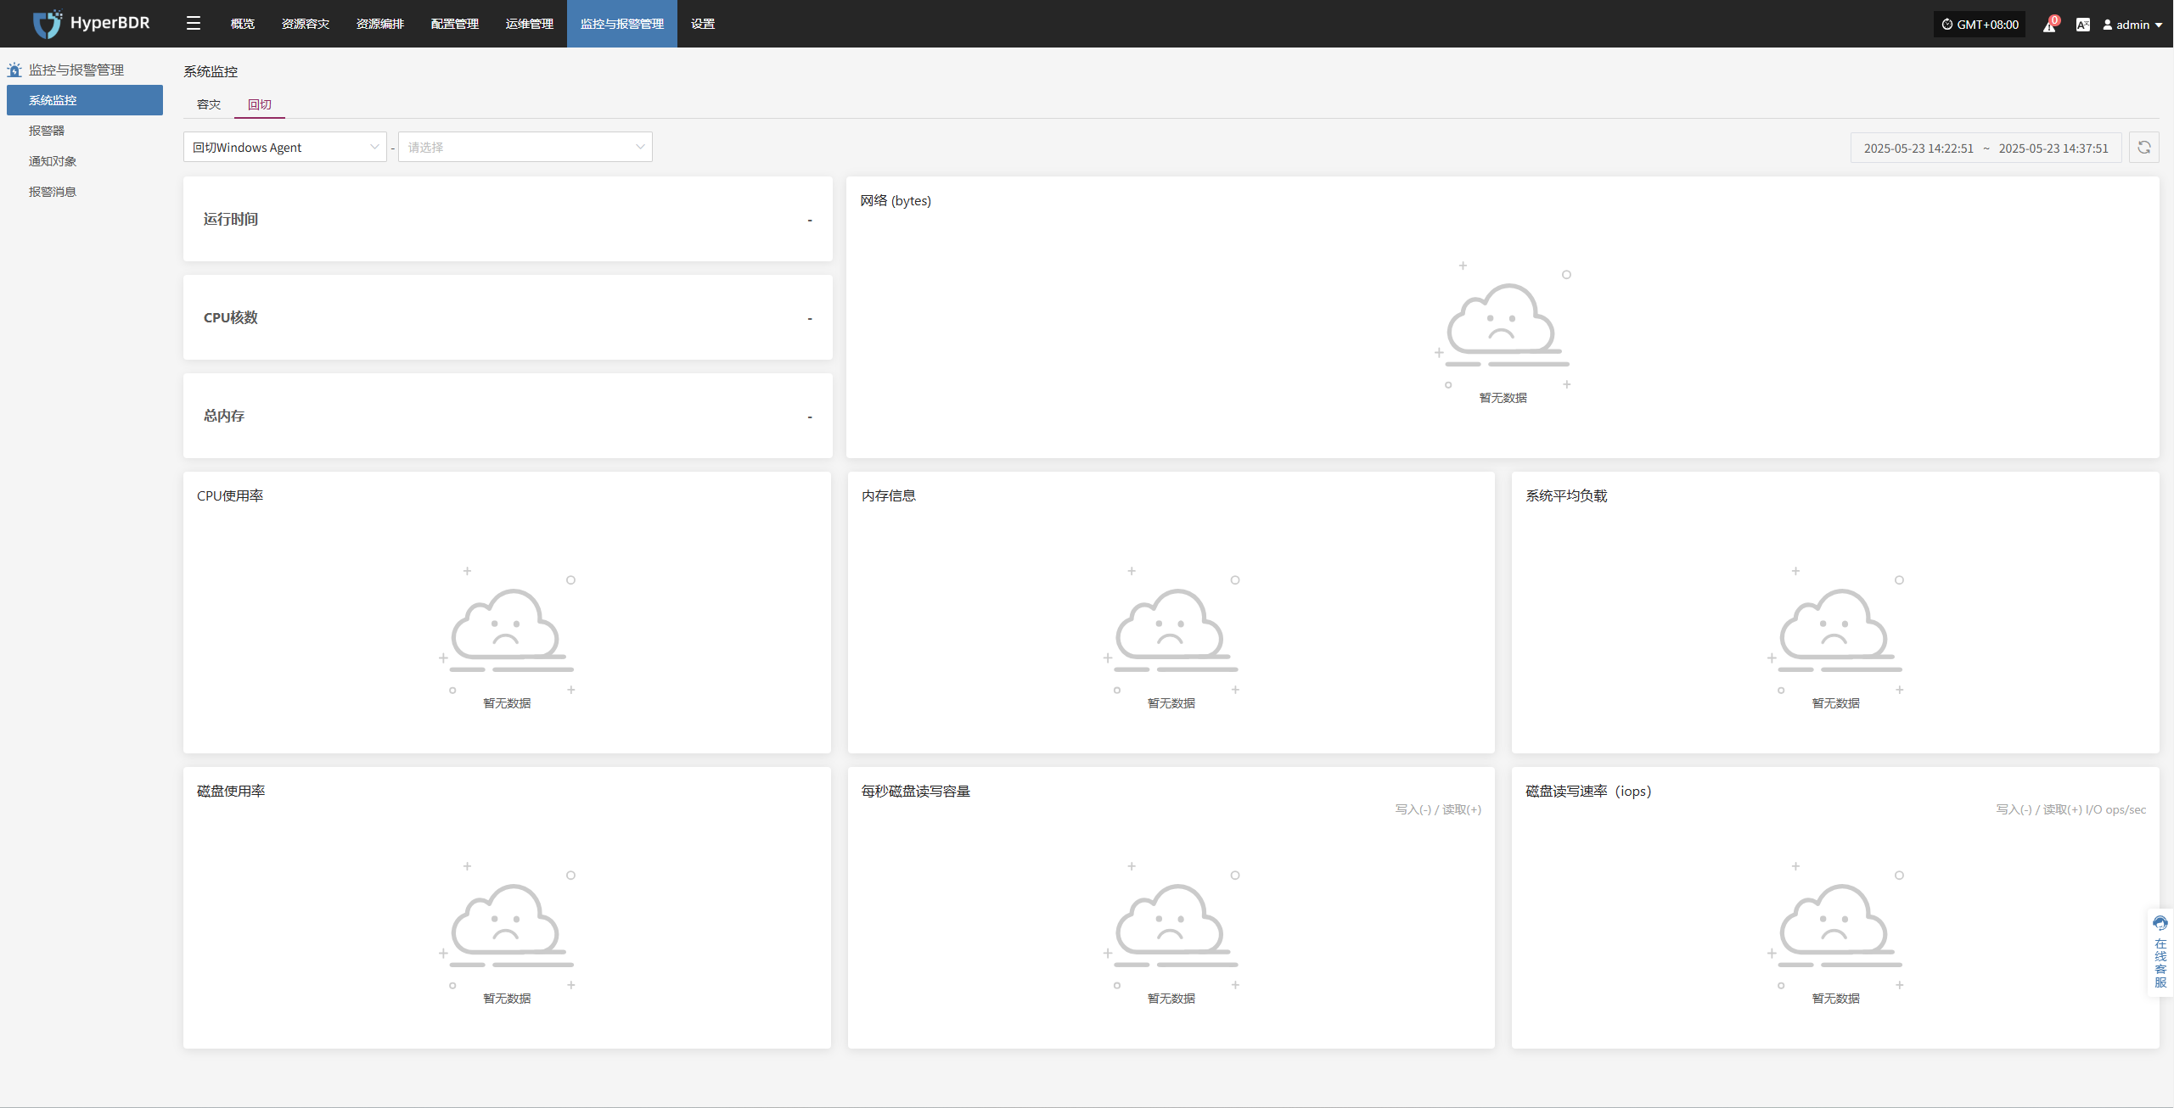Viewport: 2174px width, 1108px height.
Task: Open the online customer service widget
Action: click(x=2160, y=952)
